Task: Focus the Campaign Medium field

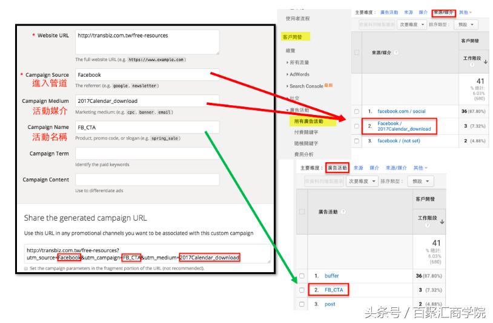Action: 147,101
